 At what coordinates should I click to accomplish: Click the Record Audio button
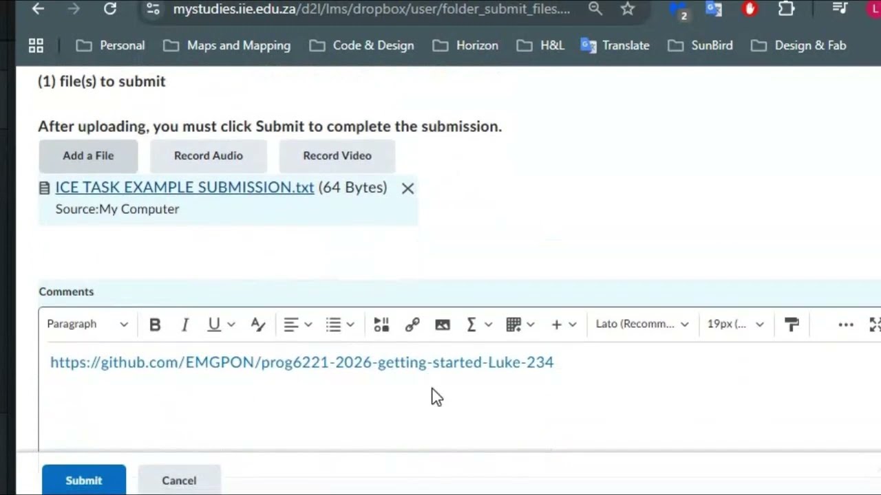[209, 156]
